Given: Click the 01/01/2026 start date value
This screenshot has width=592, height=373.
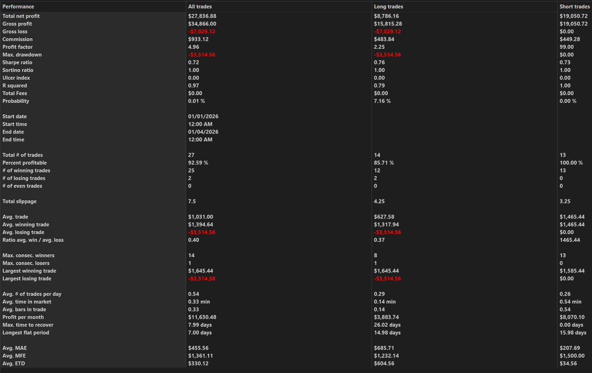Looking at the screenshot, I should 203,116.
